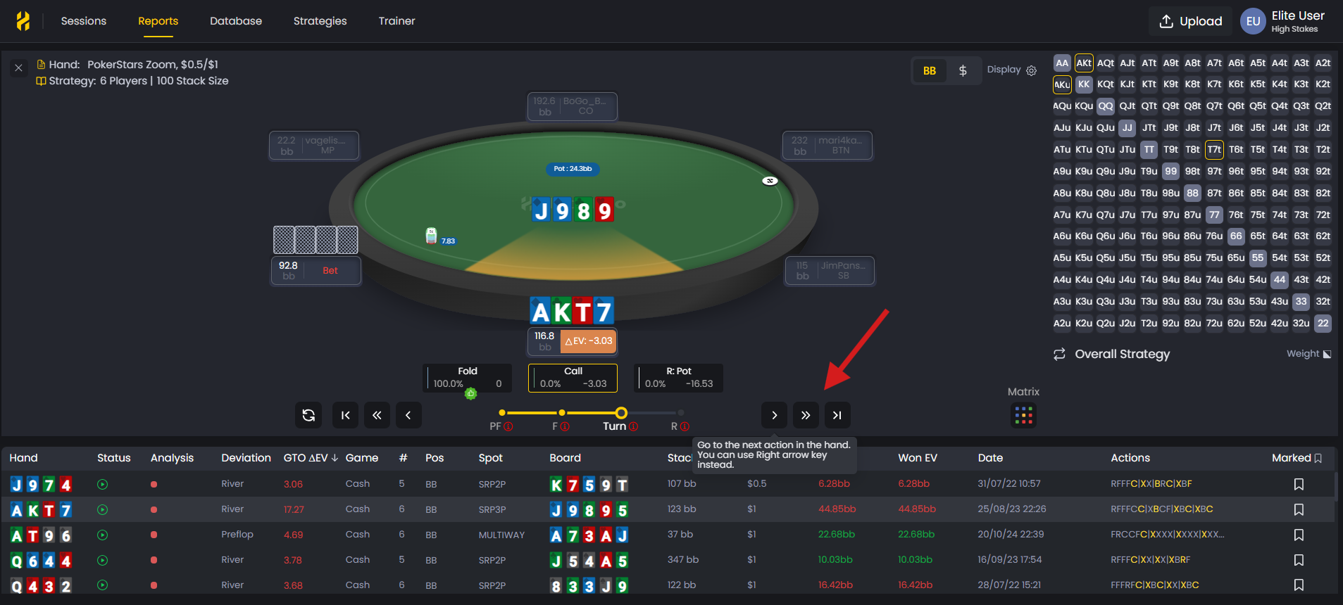Open the Database tab
The width and height of the screenshot is (1343, 605).
tap(236, 21)
